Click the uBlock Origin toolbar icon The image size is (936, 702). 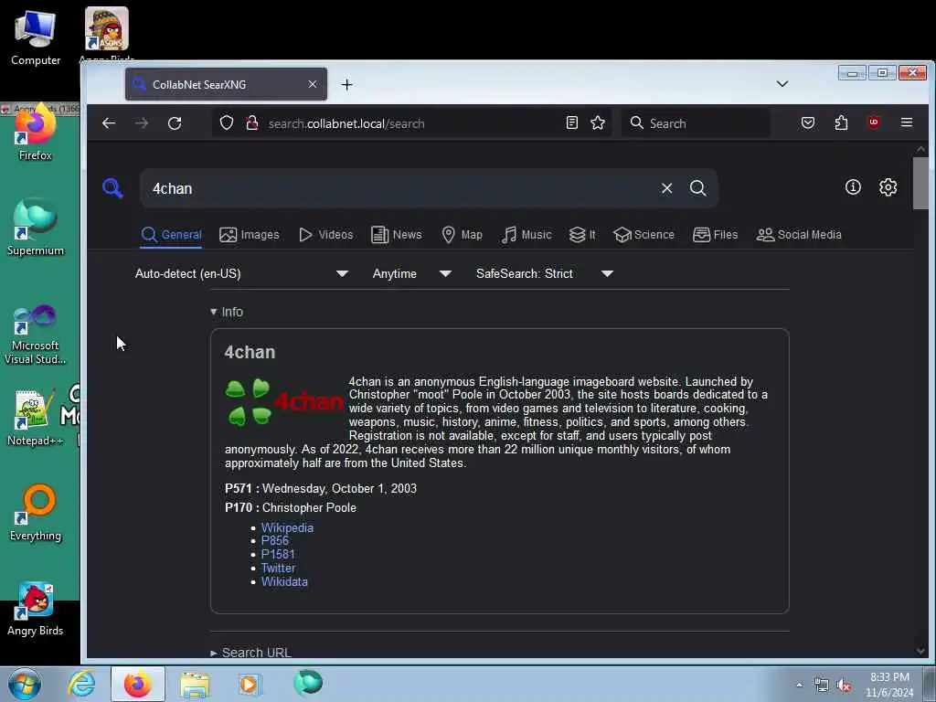click(874, 123)
